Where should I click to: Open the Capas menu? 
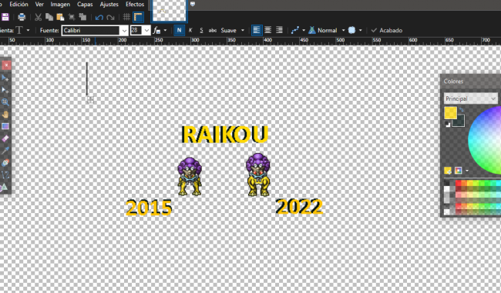click(85, 5)
